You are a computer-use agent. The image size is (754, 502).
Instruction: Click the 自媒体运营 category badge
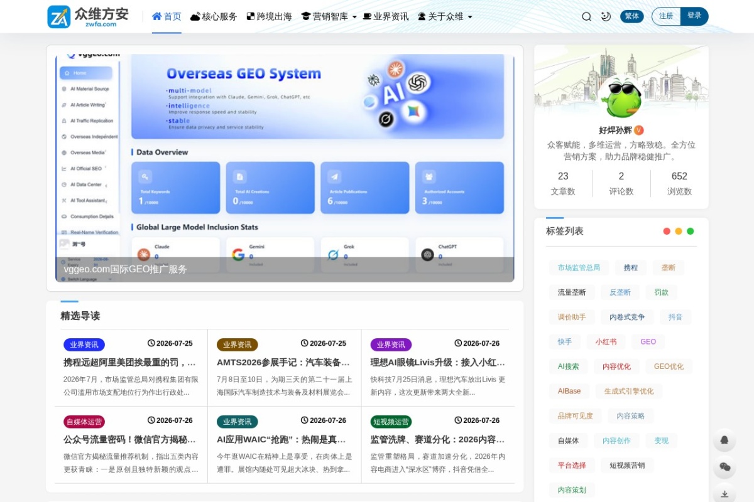[84, 422]
